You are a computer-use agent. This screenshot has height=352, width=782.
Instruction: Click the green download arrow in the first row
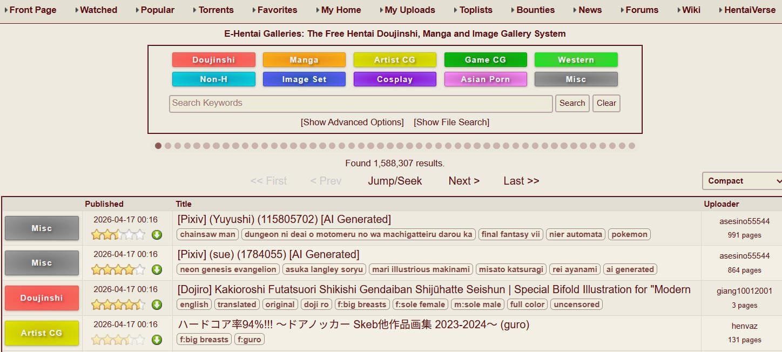coord(157,235)
